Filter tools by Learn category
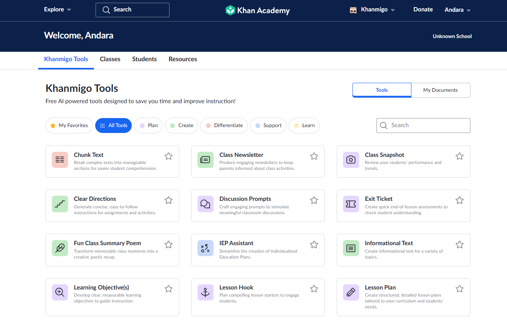 pyautogui.click(x=304, y=126)
